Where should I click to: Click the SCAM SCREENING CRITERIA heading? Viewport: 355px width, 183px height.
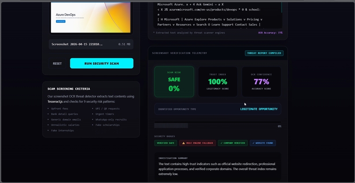pos(69,89)
